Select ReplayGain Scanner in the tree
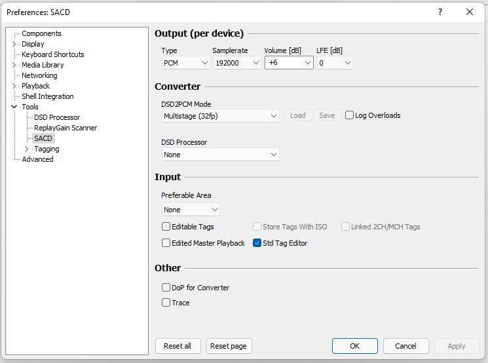The height and width of the screenshot is (363, 488). click(66, 128)
